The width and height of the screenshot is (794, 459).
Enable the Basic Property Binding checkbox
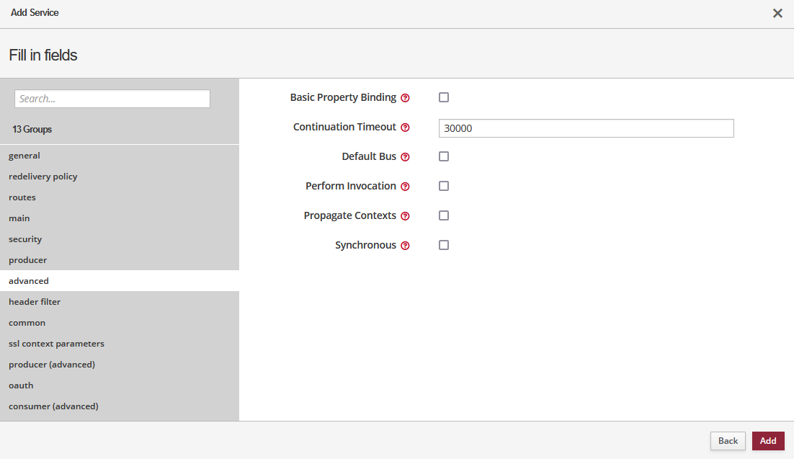coord(444,97)
